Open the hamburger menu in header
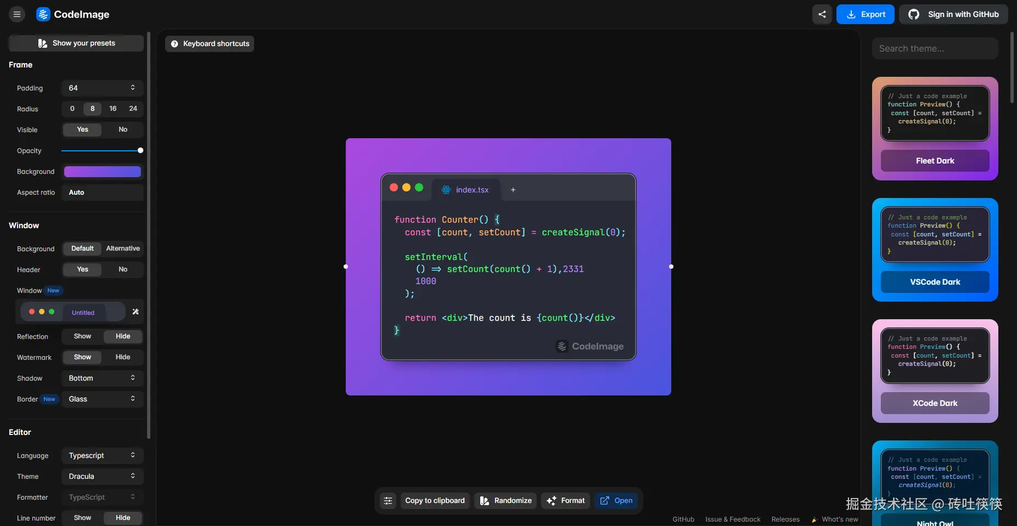 tap(17, 14)
